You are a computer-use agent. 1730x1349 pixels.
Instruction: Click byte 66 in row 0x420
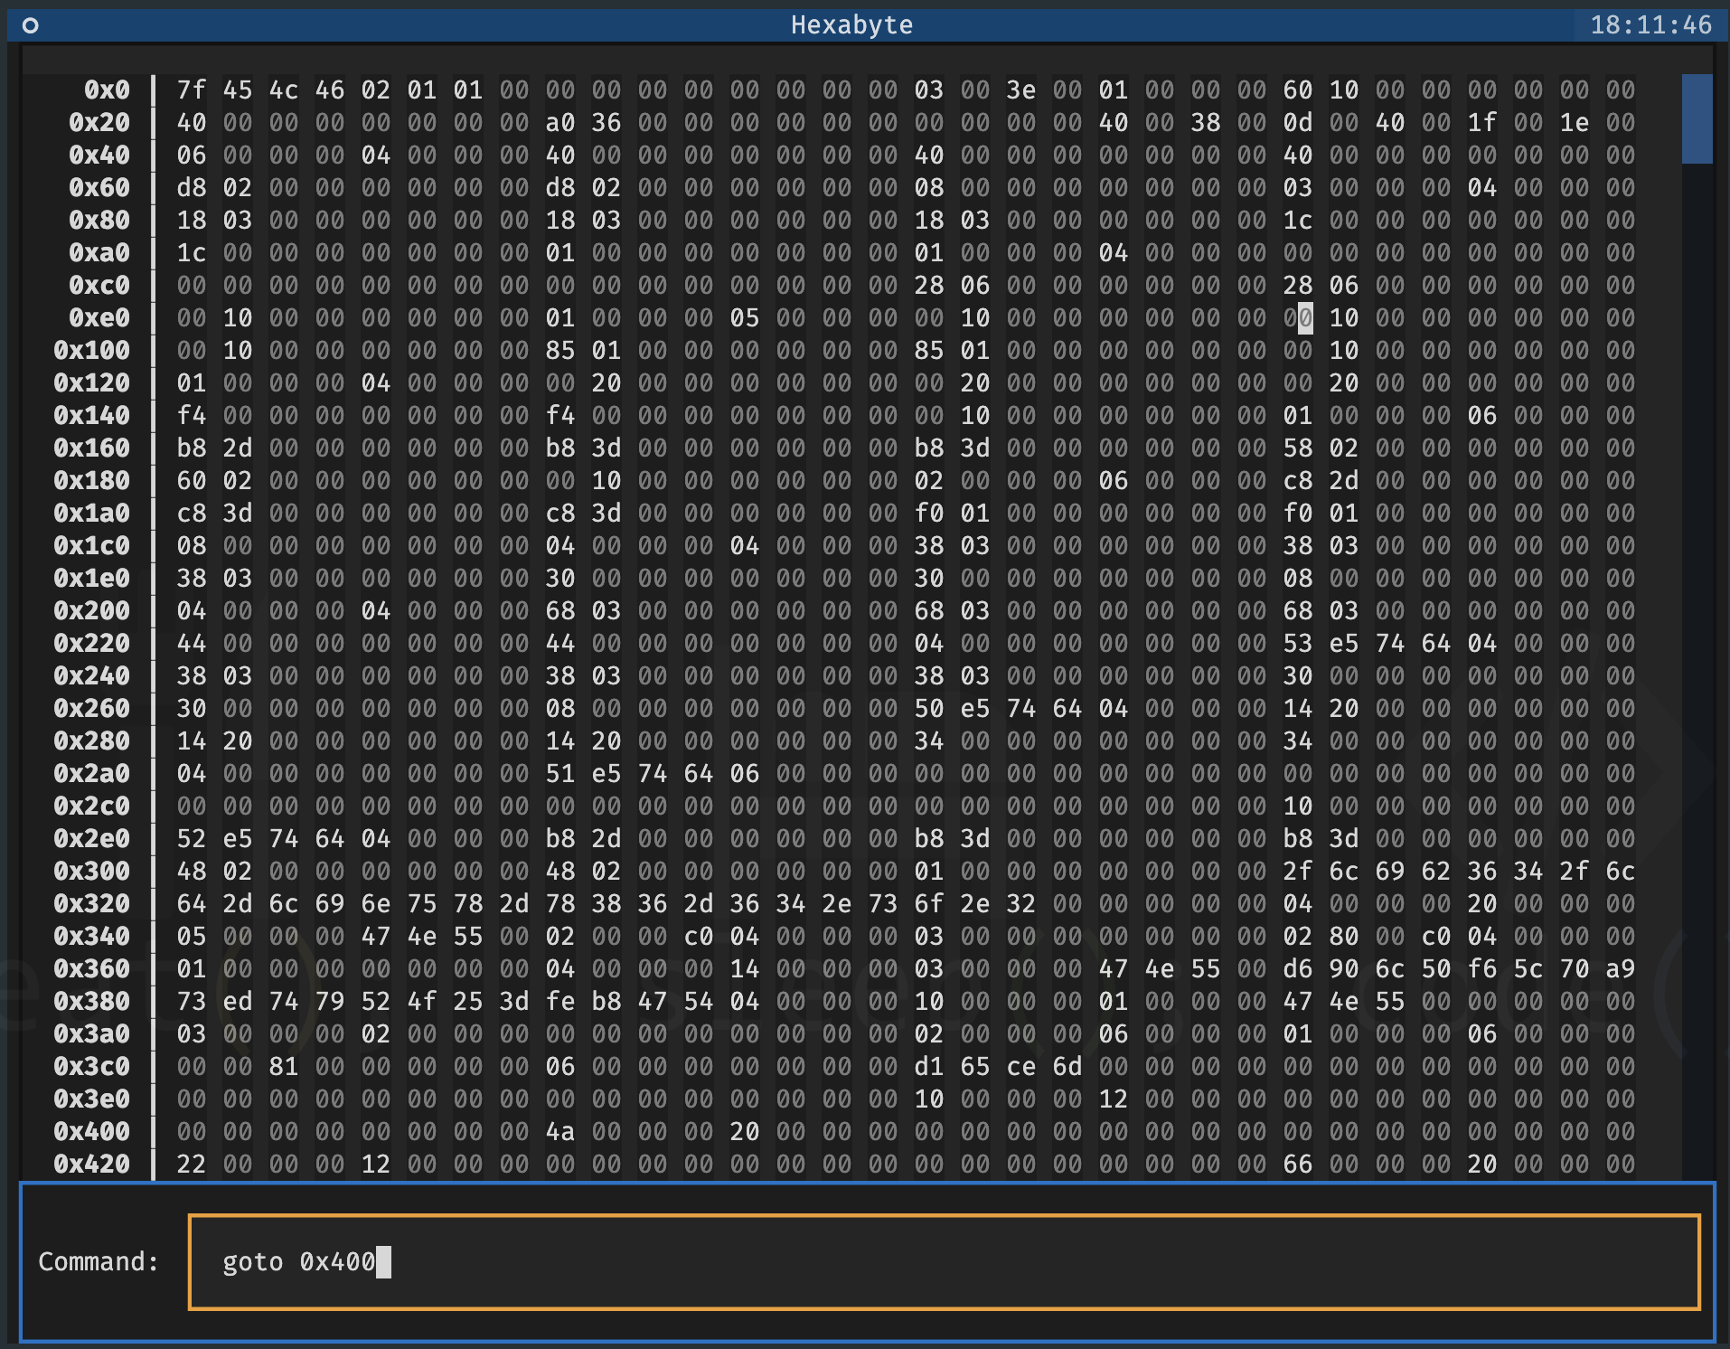coord(1298,1164)
